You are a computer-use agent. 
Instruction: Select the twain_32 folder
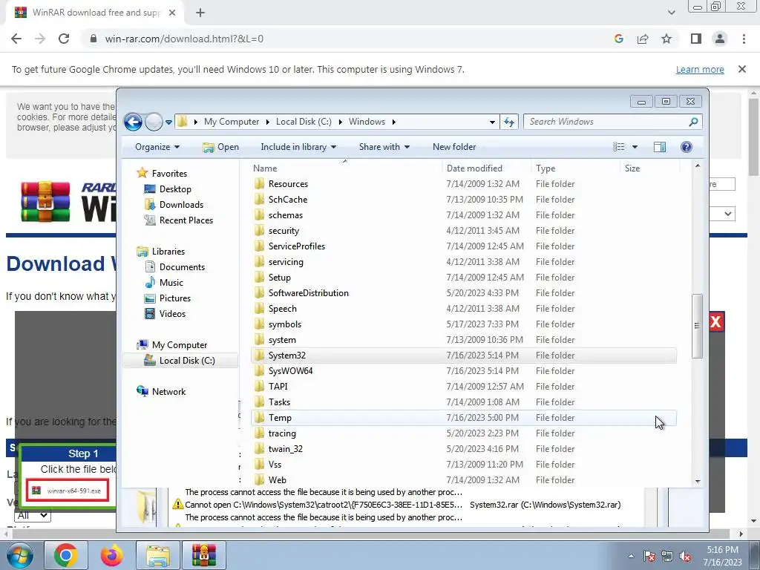tap(464, 449)
